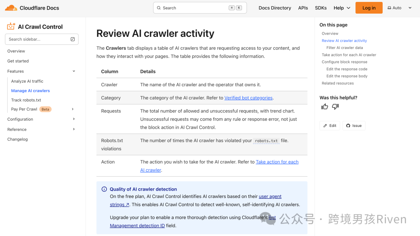Click the orange Log in button
Viewport: 420px width, 236px height.
[369, 8]
